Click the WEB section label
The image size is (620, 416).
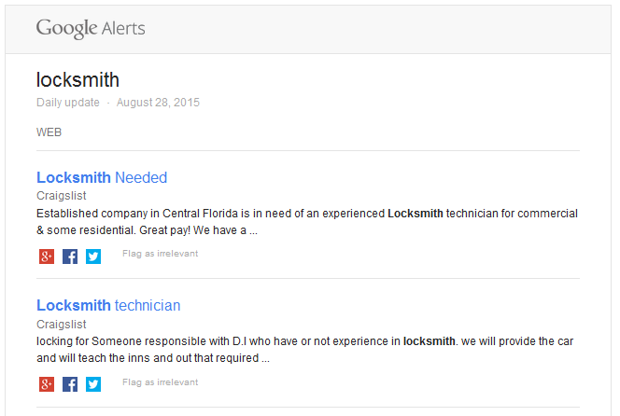pos(49,132)
